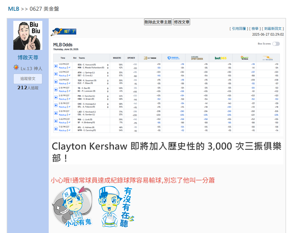Click the 212人追蹤 follower count
Image resolution: width=302 pixels, height=233 pixels.
tap(28, 88)
